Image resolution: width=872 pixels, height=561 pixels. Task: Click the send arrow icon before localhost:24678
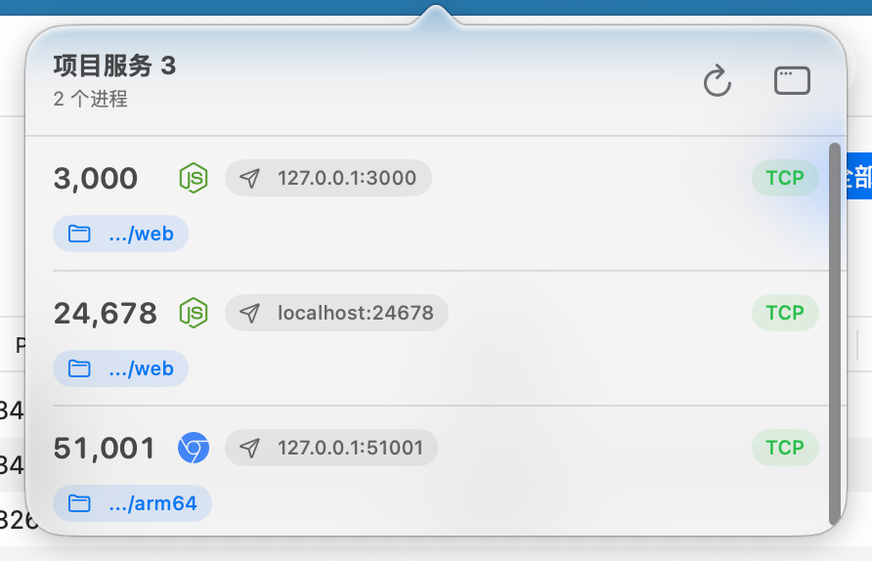(249, 313)
